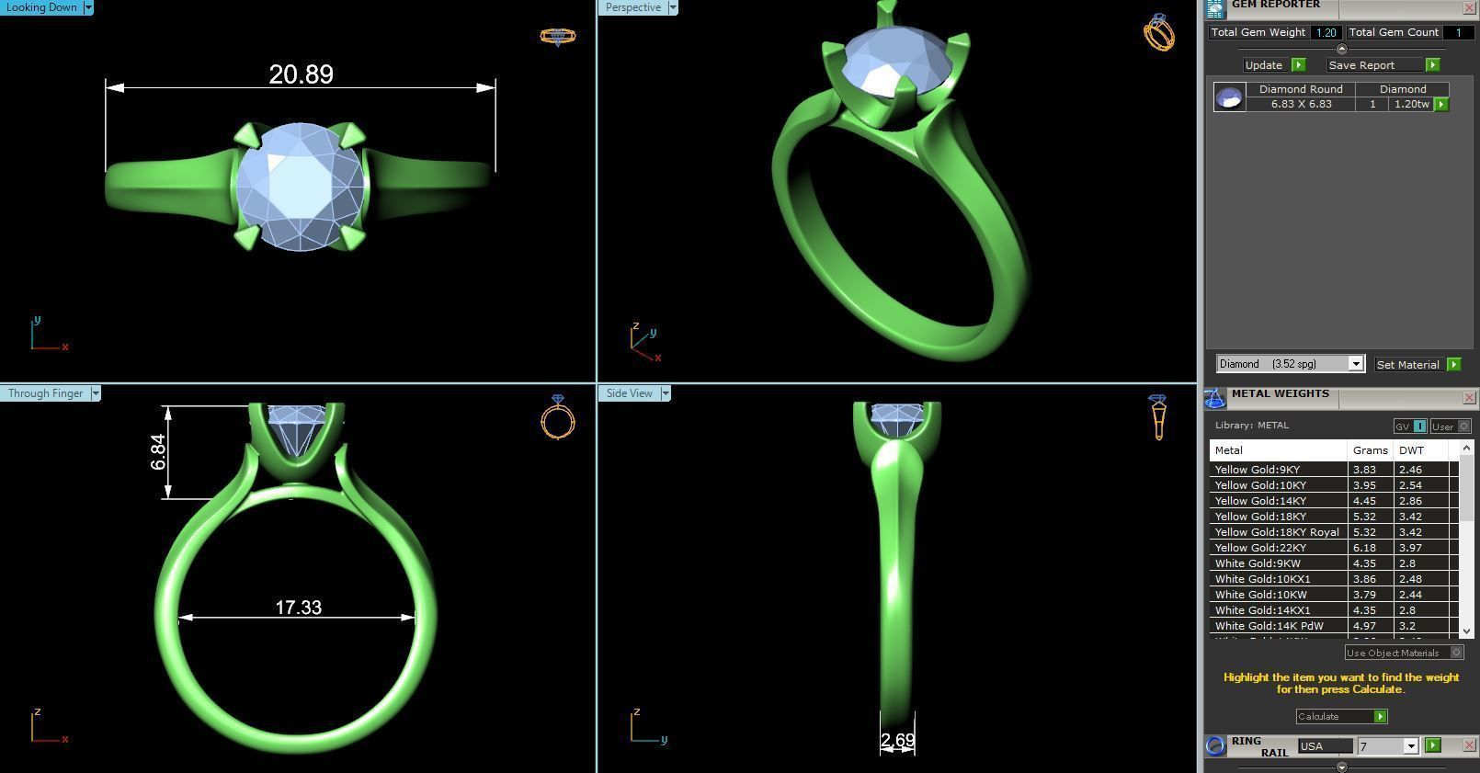The width and height of the screenshot is (1480, 773).
Task: Click the Looking Down view ring icon
Action: [557, 36]
